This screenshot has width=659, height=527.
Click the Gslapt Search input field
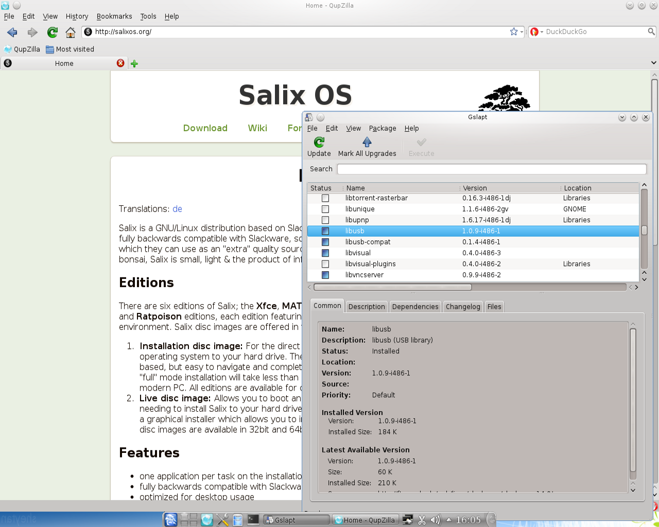pos(492,169)
